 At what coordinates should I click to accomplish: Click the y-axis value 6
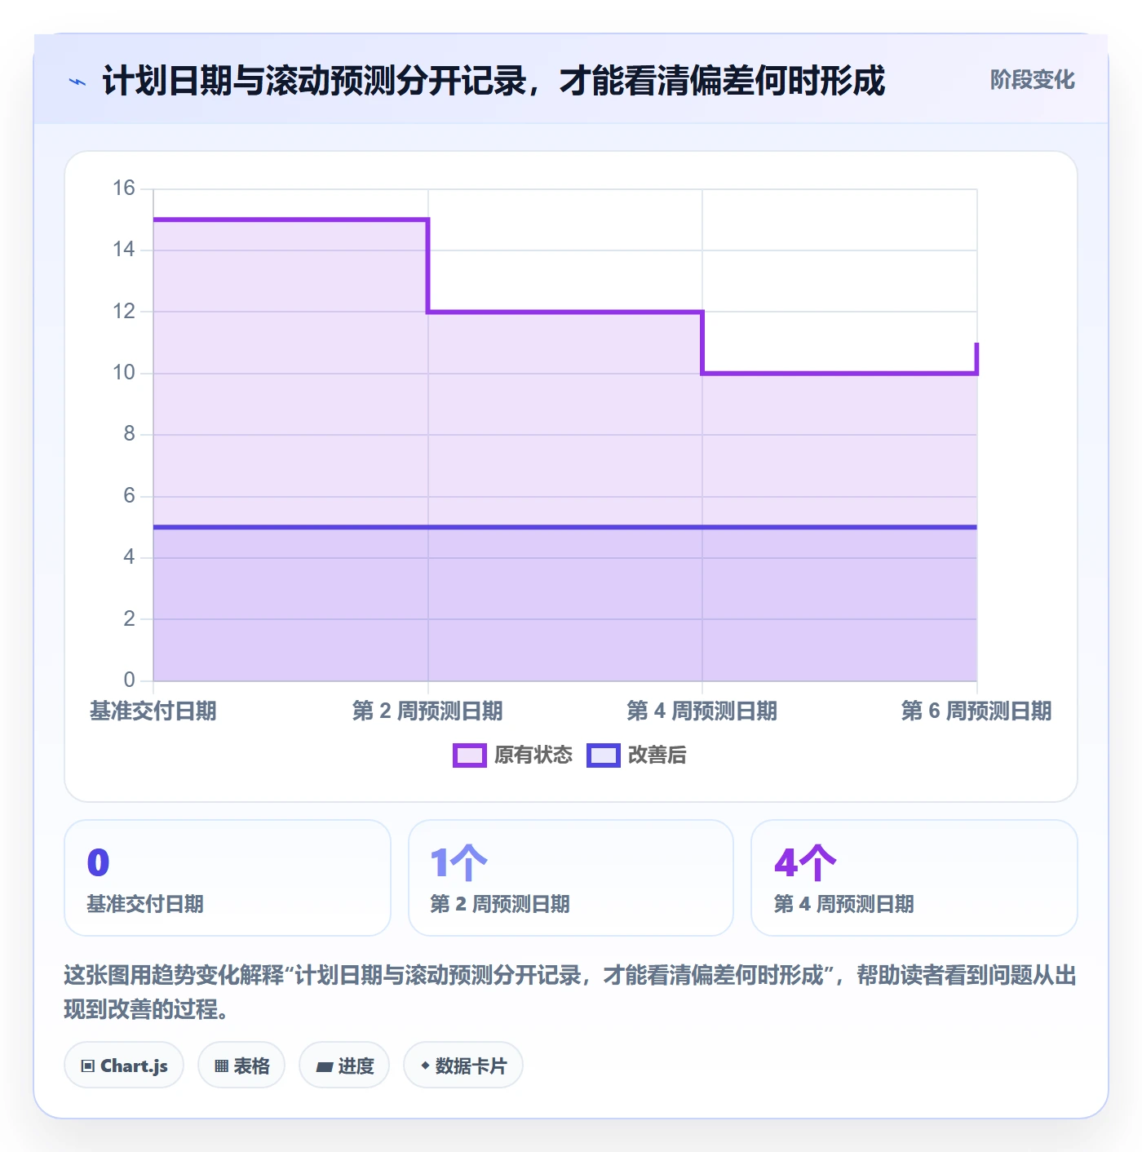point(129,496)
